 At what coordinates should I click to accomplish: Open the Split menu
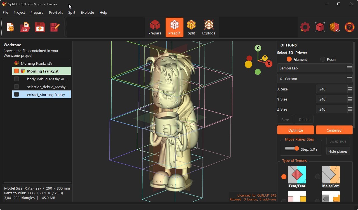click(x=72, y=12)
